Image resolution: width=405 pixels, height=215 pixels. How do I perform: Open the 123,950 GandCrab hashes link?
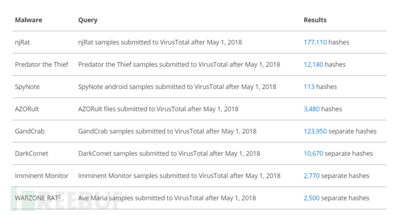coord(315,131)
